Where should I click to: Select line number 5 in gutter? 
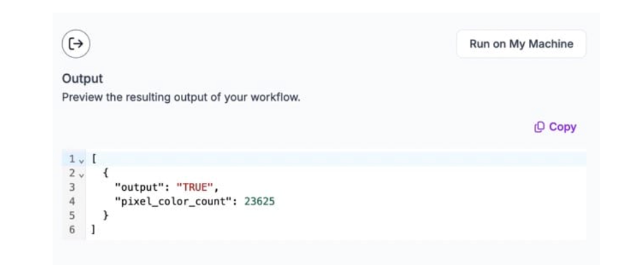pyautogui.click(x=72, y=215)
